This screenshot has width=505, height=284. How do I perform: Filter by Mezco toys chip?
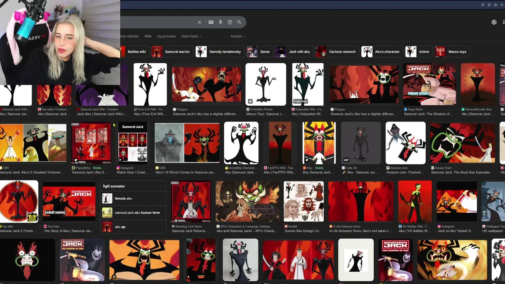[451, 52]
